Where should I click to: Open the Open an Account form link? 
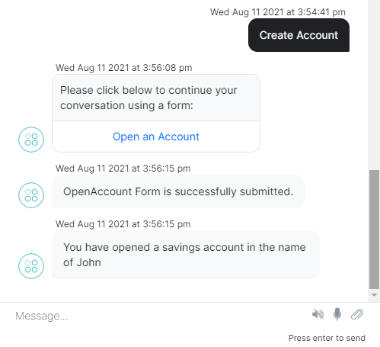[x=156, y=137]
